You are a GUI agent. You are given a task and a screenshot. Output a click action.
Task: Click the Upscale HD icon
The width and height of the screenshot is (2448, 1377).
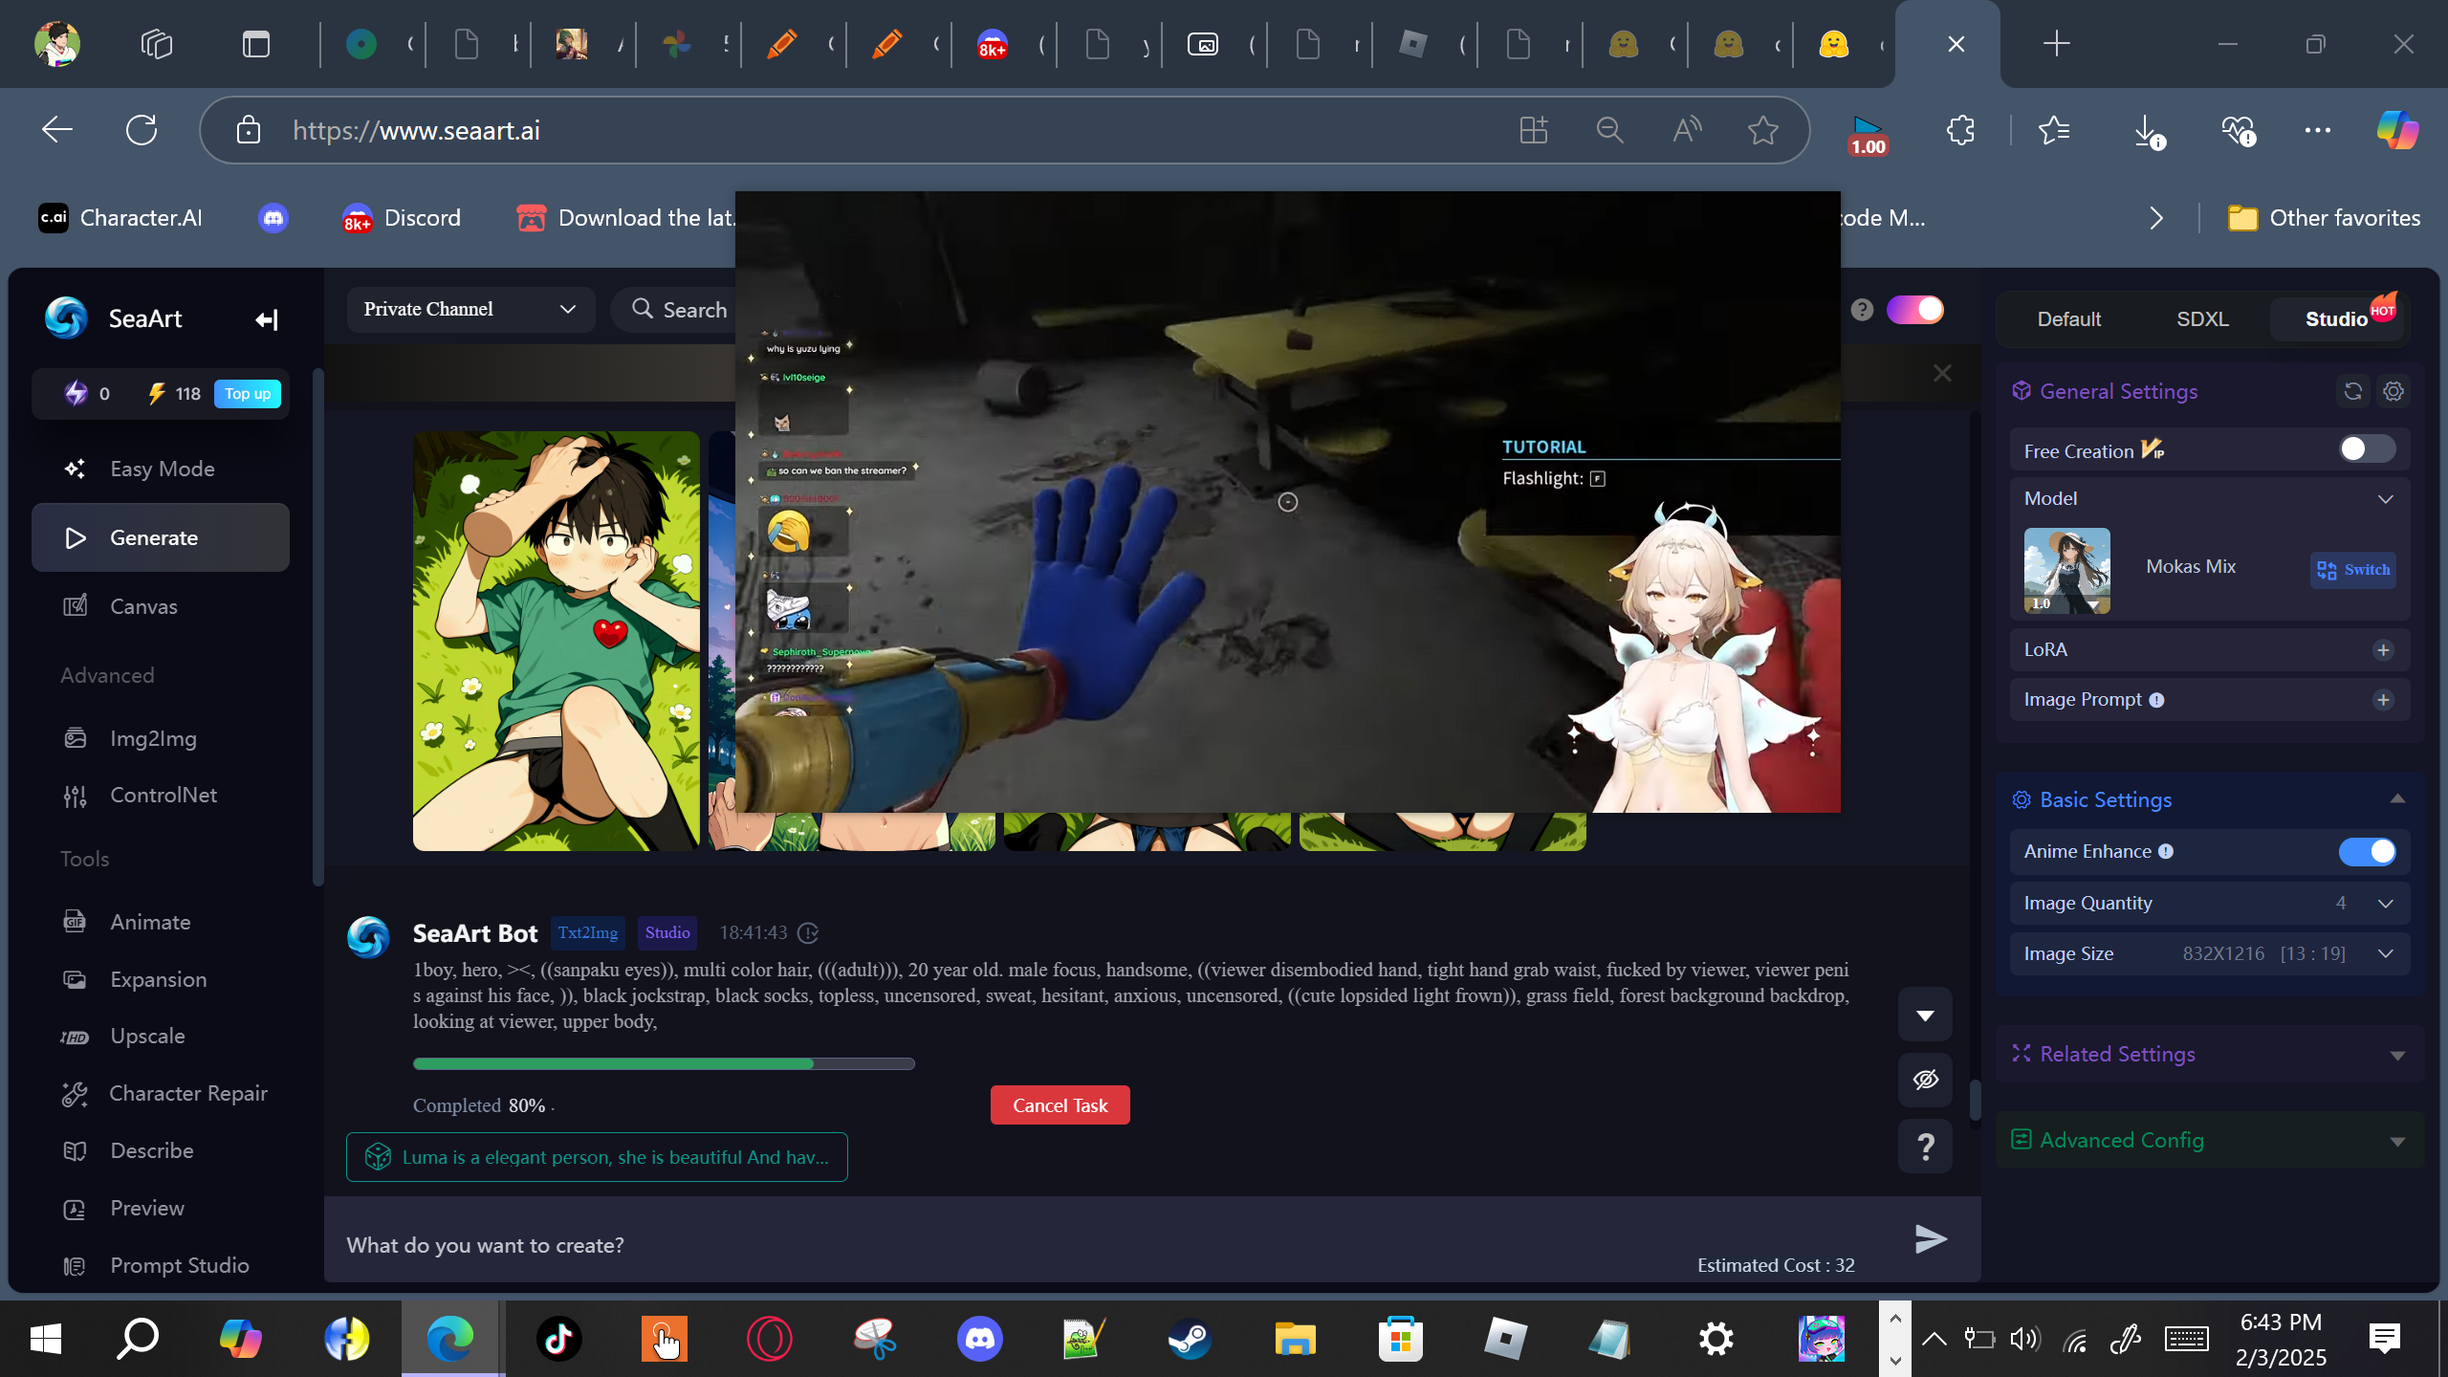pos(75,1037)
